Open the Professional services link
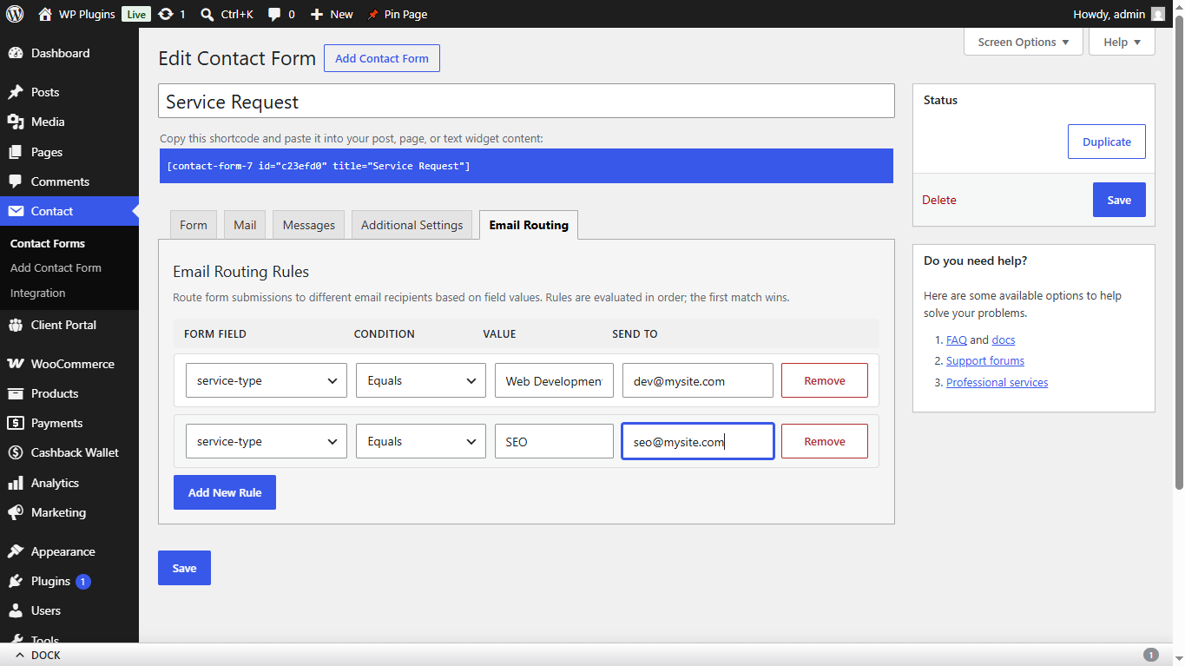 click(997, 382)
